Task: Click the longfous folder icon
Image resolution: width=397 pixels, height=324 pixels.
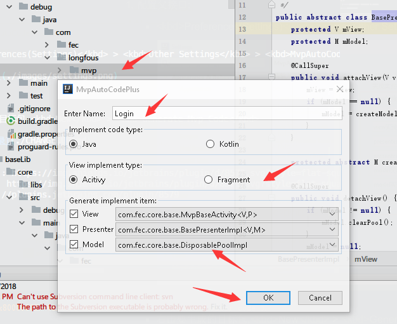Action: coord(62,57)
